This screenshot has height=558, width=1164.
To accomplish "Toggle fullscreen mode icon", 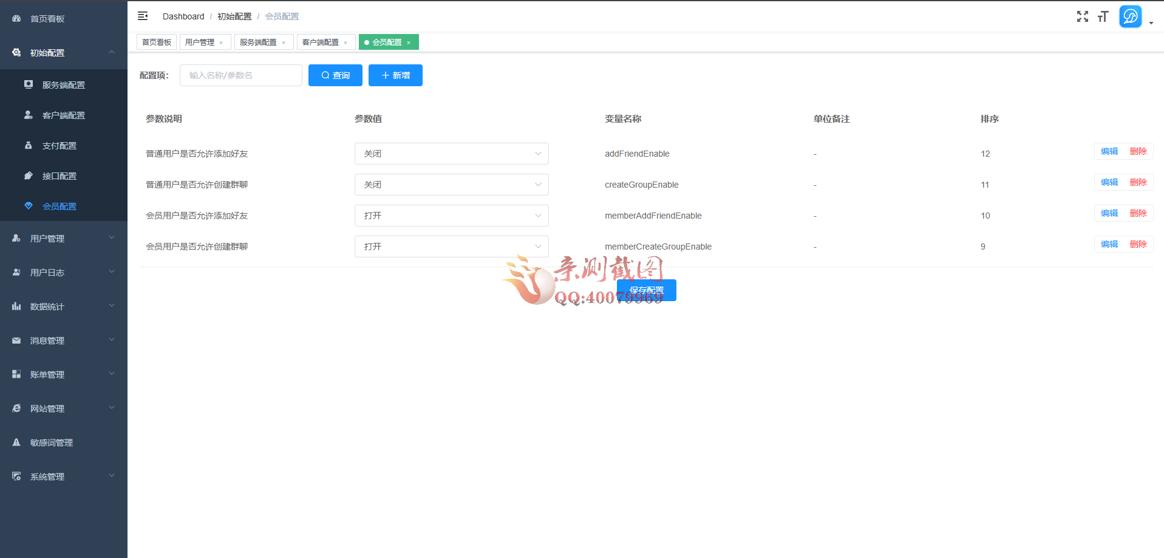I will click(x=1082, y=16).
